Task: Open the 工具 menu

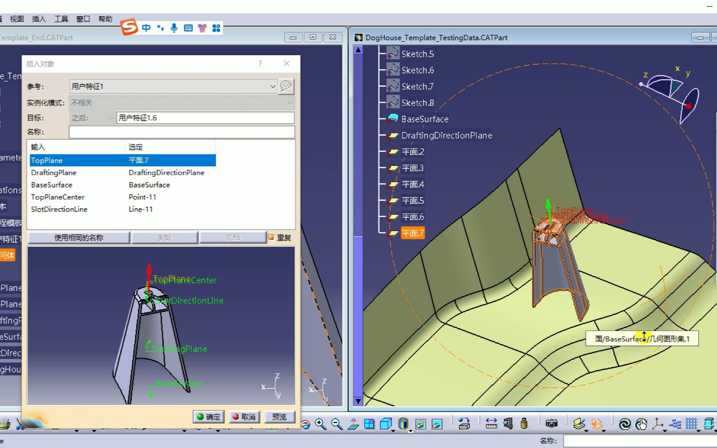Action: 61,19
